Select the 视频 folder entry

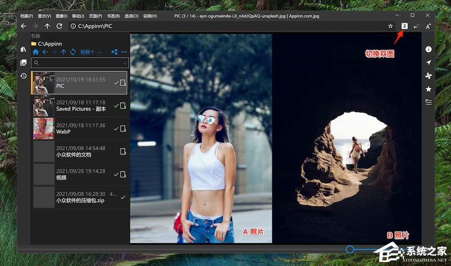79,174
